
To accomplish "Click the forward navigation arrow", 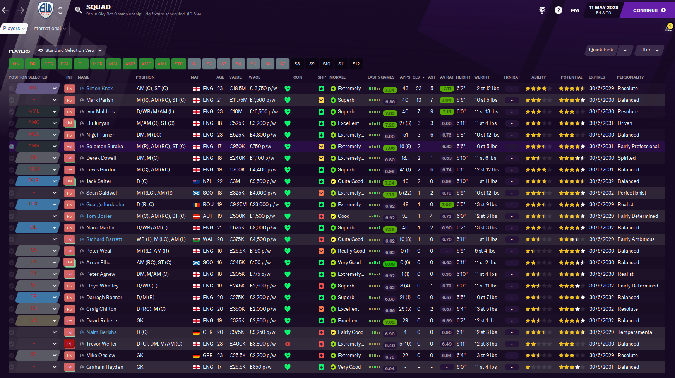I will pos(21,10).
